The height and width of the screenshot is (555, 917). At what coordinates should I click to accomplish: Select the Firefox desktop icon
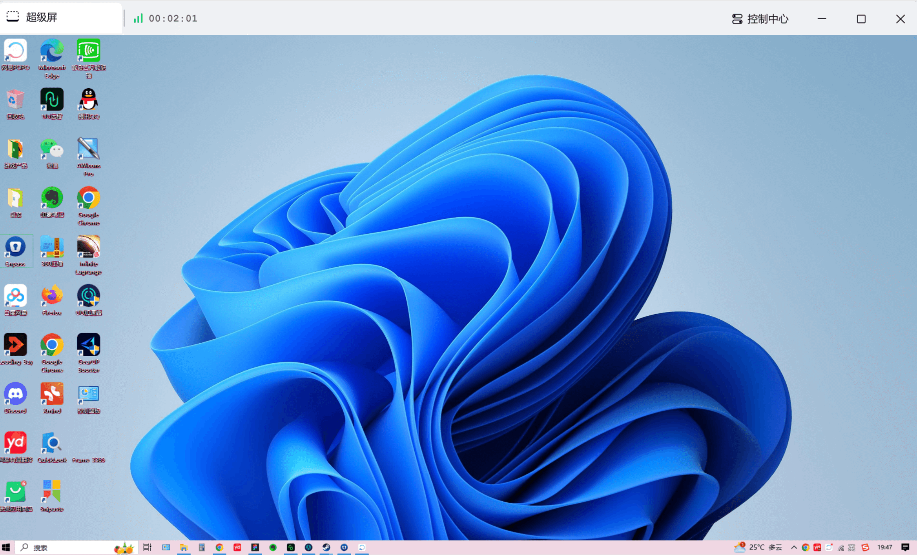pos(52,297)
